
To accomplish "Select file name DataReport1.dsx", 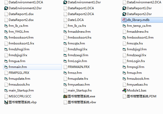I will point(21,14).
